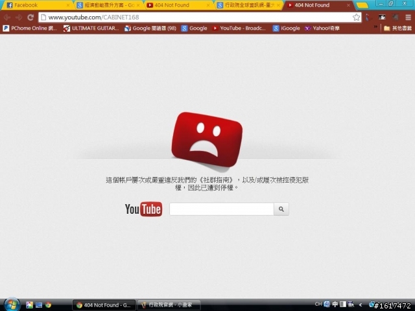Click the network tray icon
This screenshot has width=415, height=311.
click(372, 305)
